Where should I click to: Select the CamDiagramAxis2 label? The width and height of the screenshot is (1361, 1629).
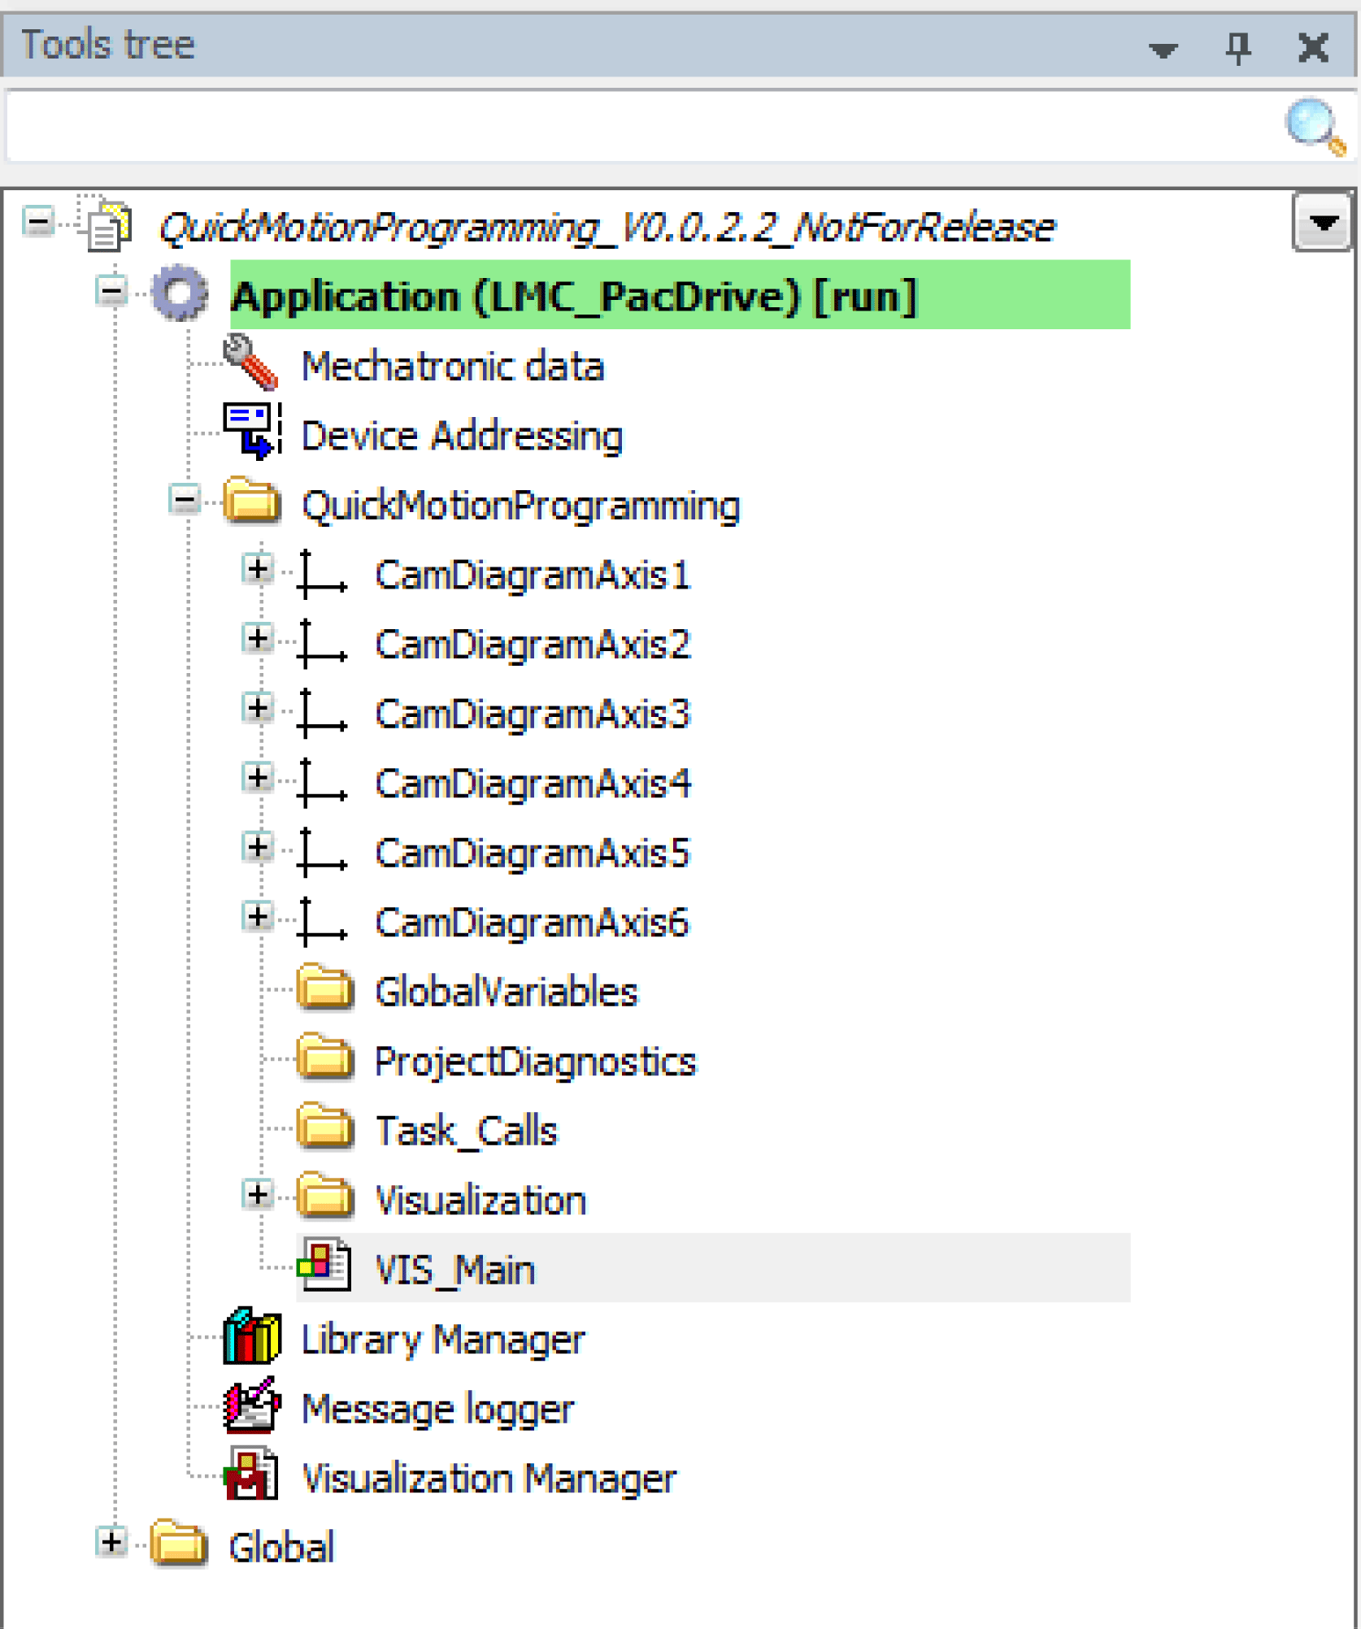pyautogui.click(x=533, y=645)
